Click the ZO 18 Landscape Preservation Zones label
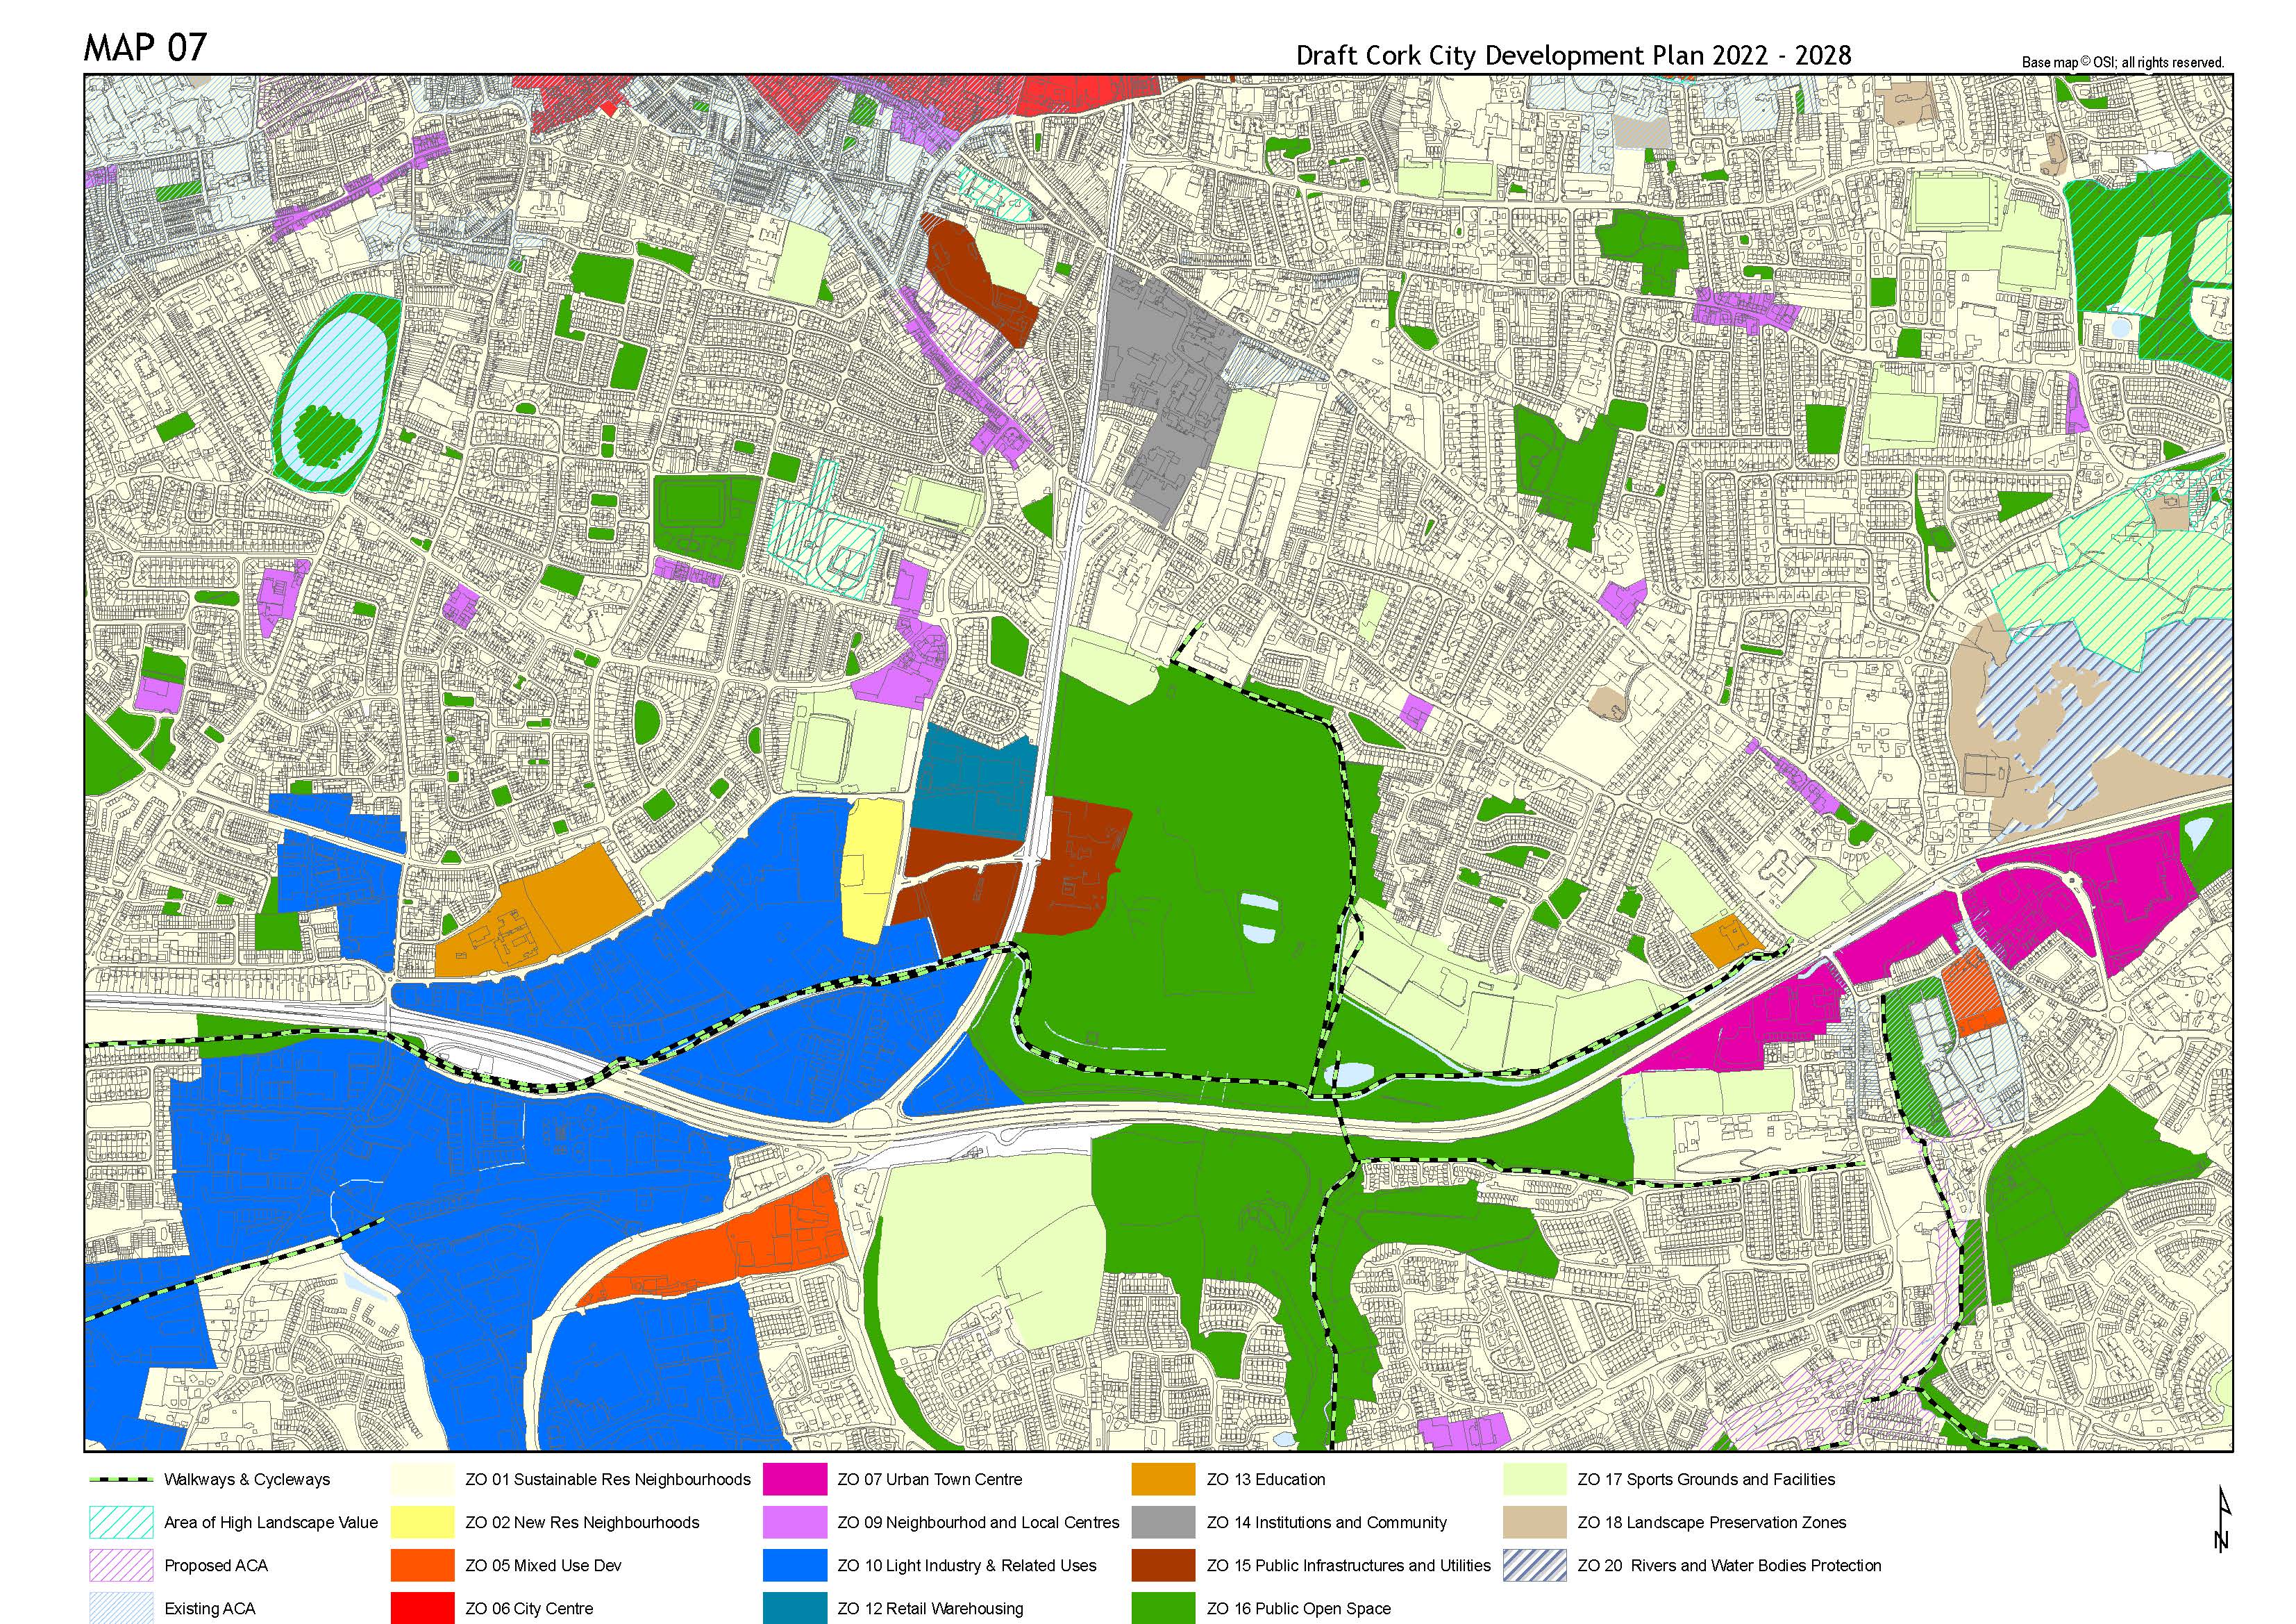Viewport: 2296px width, 1624px height. pos(1711,1522)
